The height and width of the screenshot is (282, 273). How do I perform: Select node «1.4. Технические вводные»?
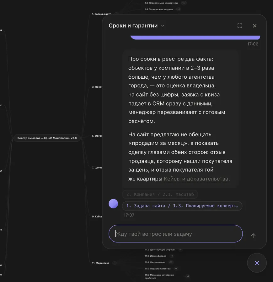[x=159, y=9]
